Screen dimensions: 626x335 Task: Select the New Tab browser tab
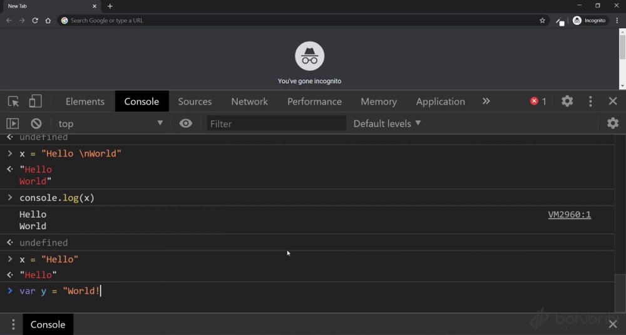51,6
